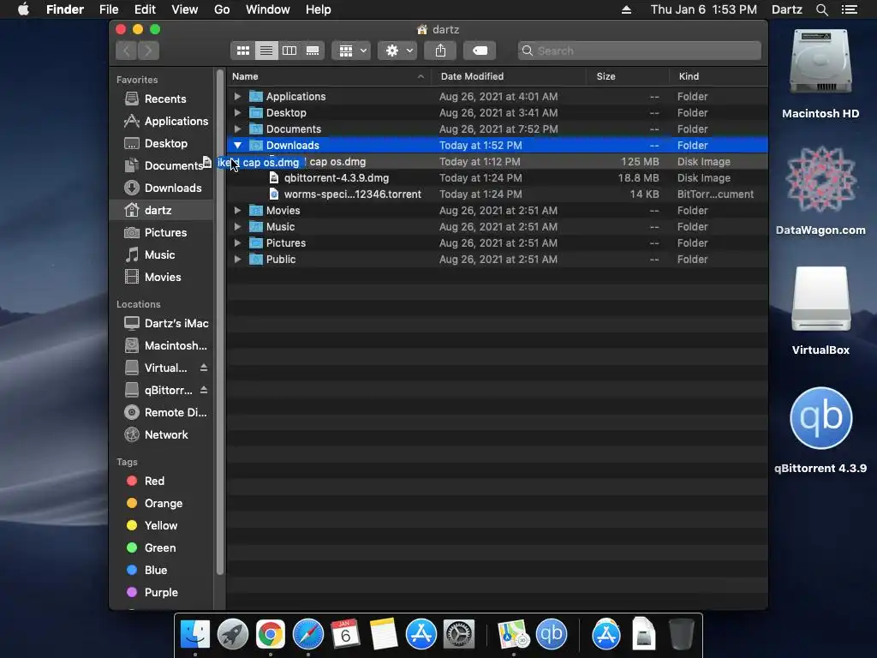This screenshot has width=877, height=658.
Task: Open System Preferences from the Dock
Action: 459,635
